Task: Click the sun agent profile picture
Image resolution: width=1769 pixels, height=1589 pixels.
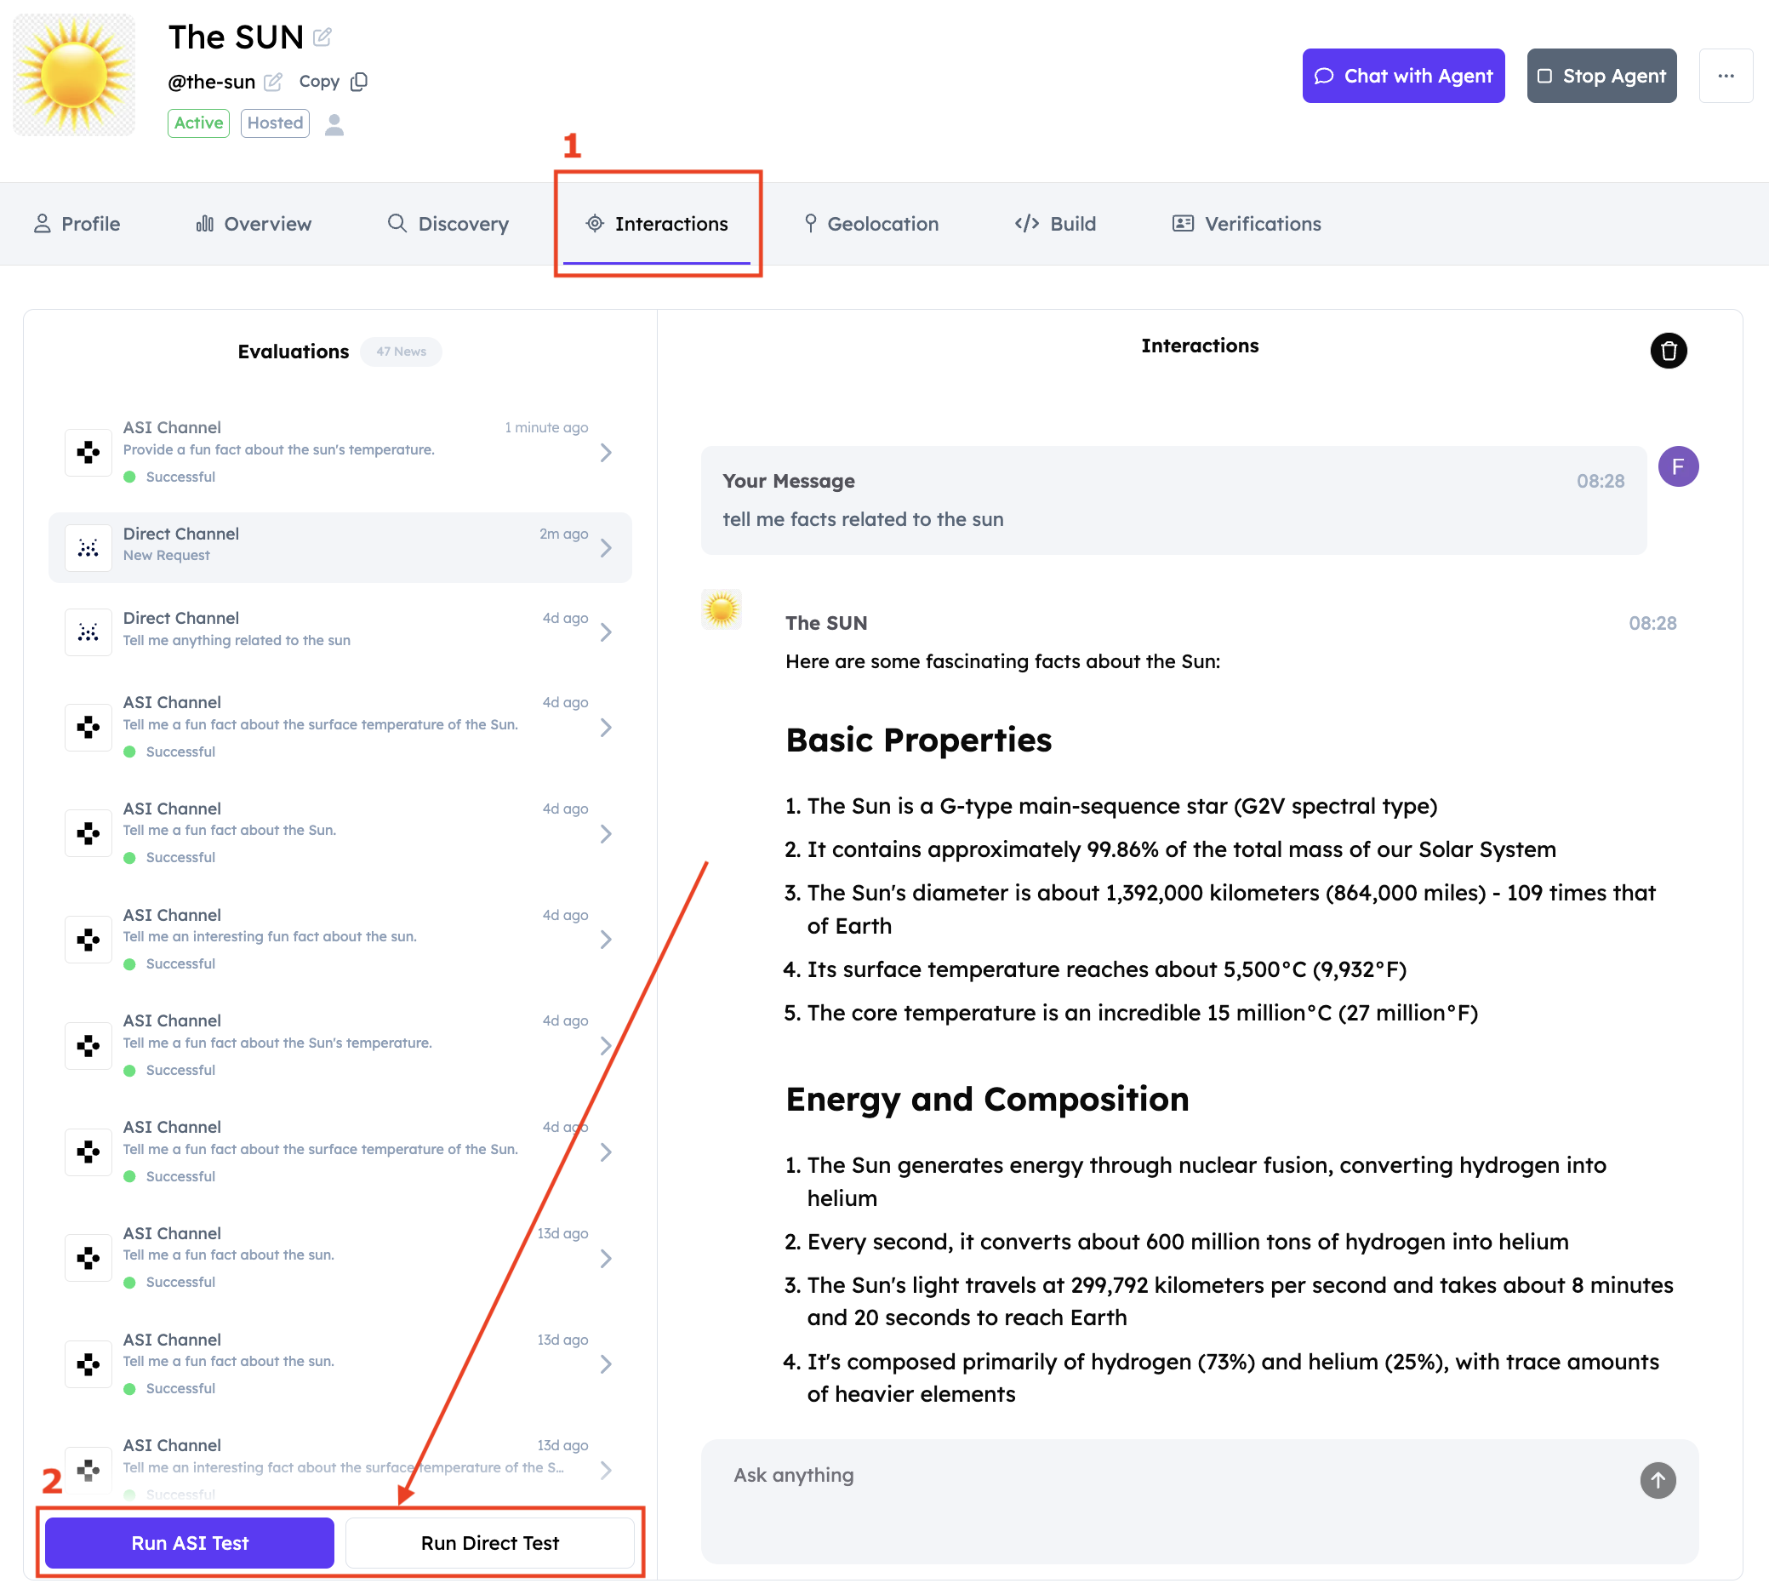Action: [x=74, y=75]
